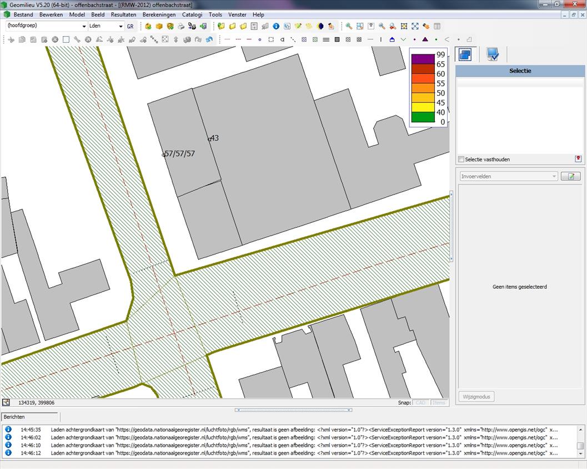Screen dimensions: 587x469
Task: Select the 14:46:02 message row
Action: [288, 437]
